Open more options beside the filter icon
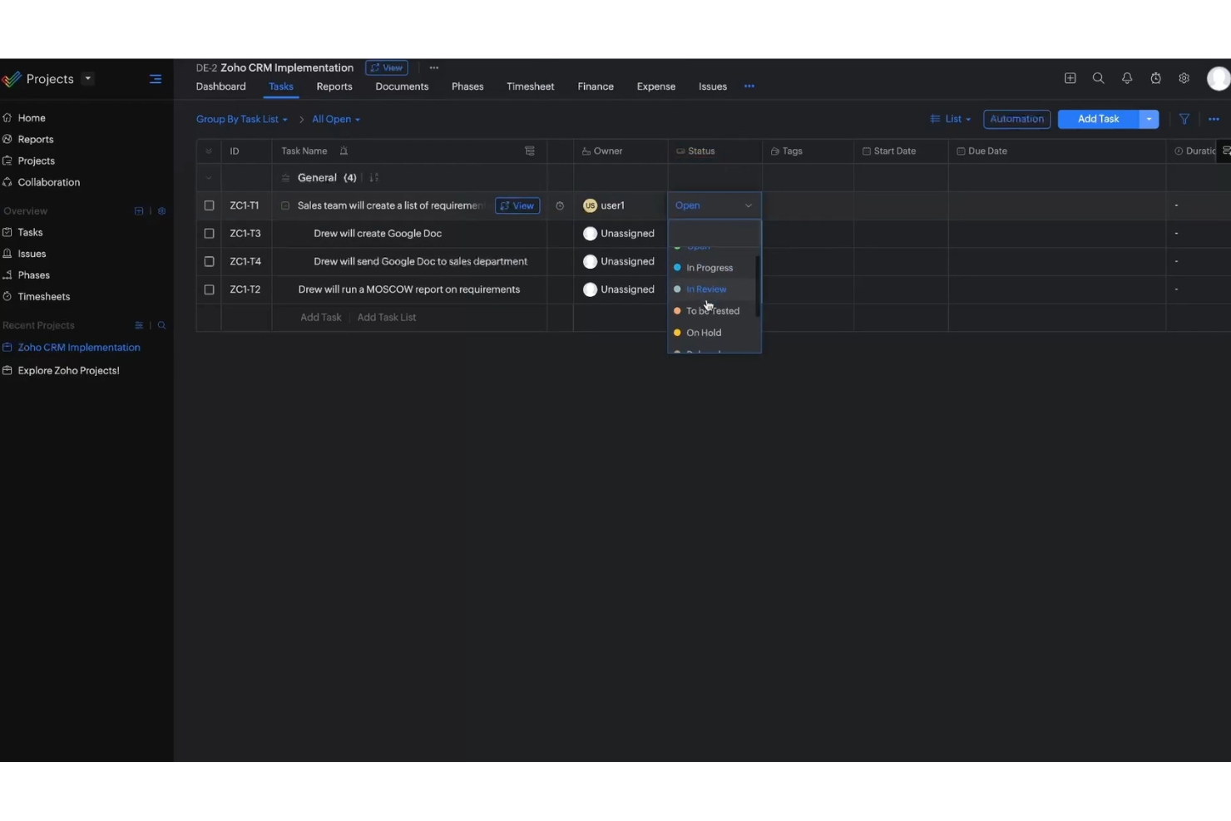Screen dimensions: 1231x821 click(1214, 119)
